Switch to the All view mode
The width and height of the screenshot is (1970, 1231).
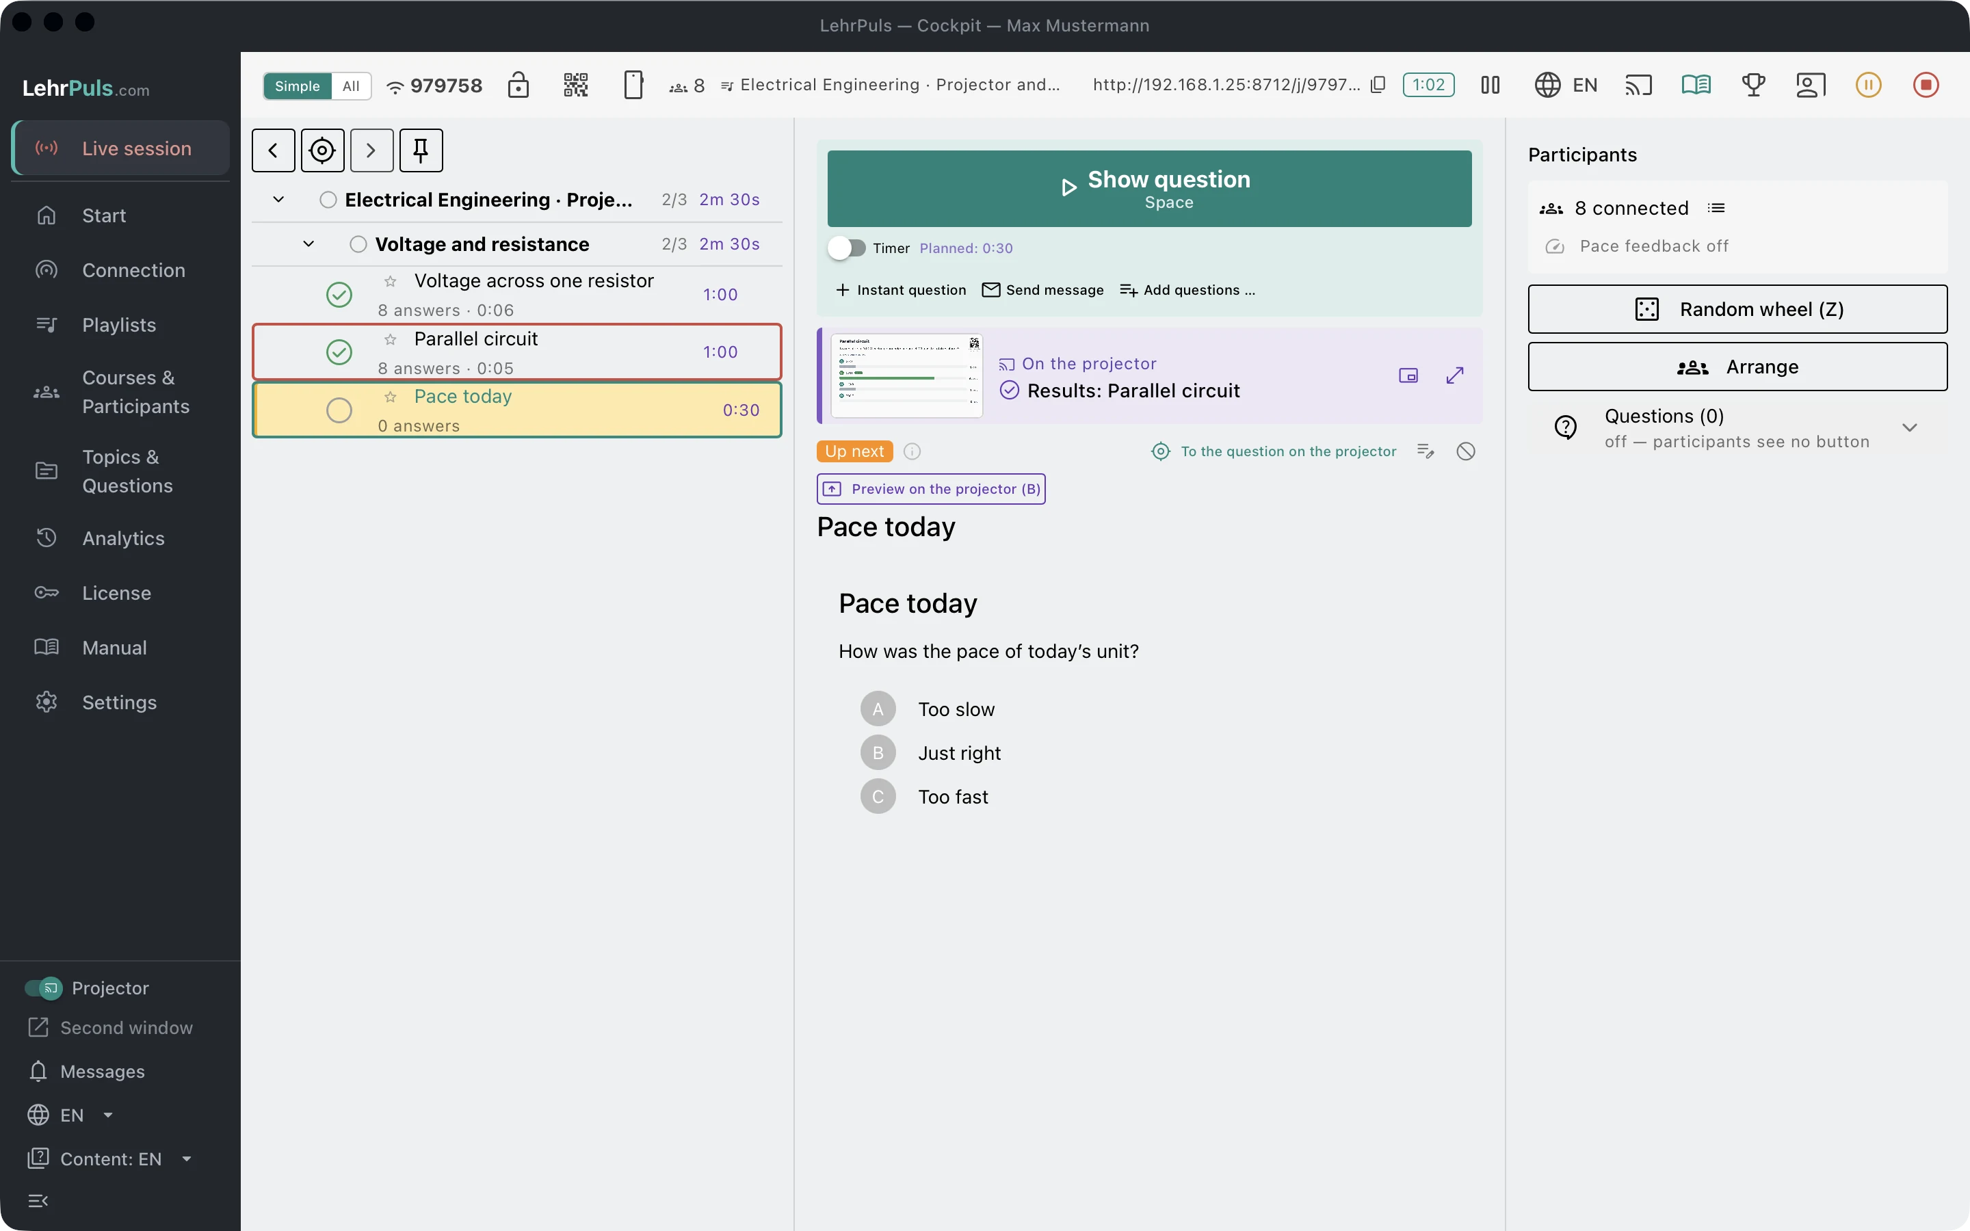click(351, 86)
